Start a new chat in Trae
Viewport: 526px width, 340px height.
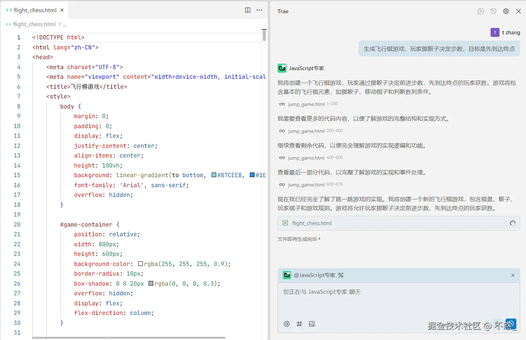click(x=481, y=11)
